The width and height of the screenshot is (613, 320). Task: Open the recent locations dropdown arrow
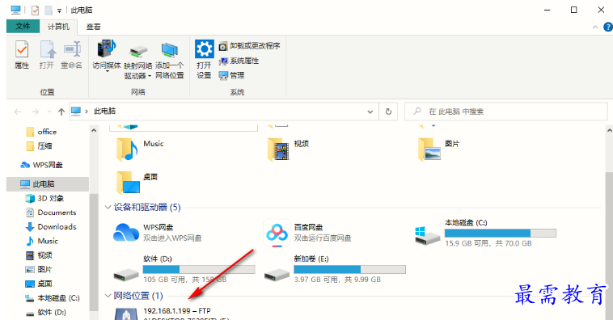coord(49,112)
